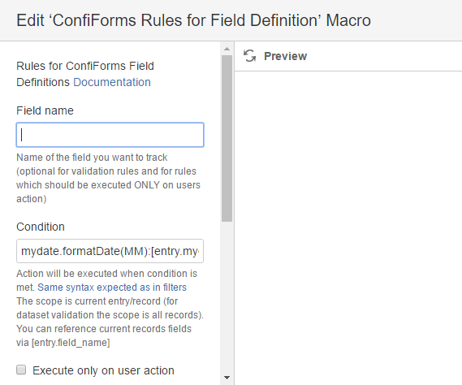Click the Edit ConfiForms Rules dialog title
Image resolution: width=462 pixels, height=385 pixels.
click(x=193, y=20)
